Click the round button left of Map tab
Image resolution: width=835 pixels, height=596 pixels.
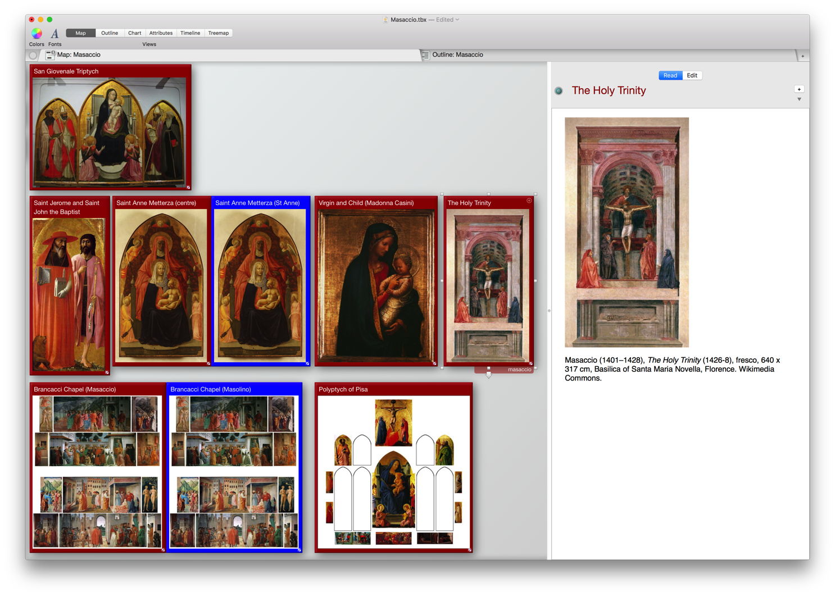(33, 55)
